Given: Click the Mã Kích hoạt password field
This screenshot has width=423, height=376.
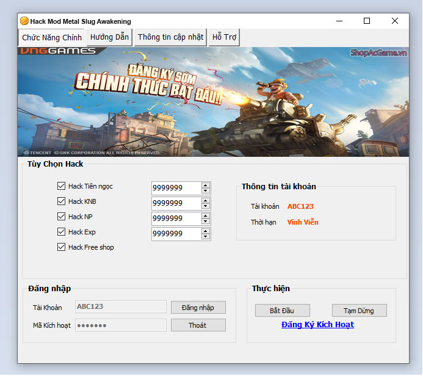Looking at the screenshot, I should [121, 325].
